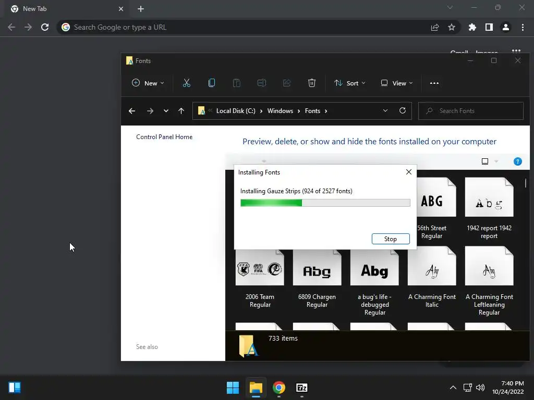The image size is (534, 400).
Task: Toggle Chrome side panel icon
Action: tap(489, 27)
